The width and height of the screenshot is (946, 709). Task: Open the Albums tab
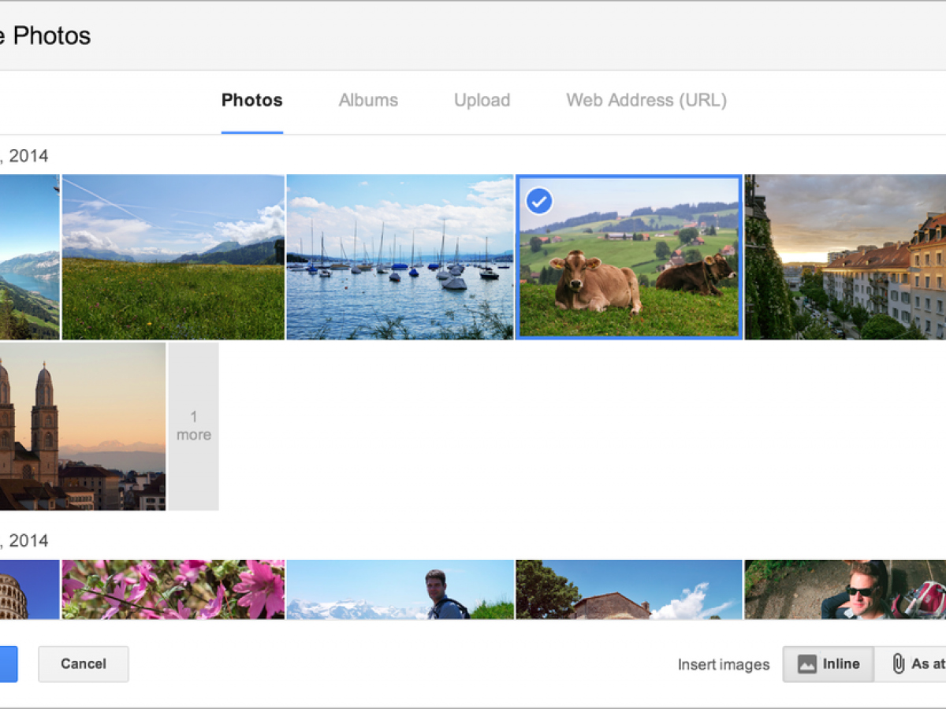click(x=368, y=101)
